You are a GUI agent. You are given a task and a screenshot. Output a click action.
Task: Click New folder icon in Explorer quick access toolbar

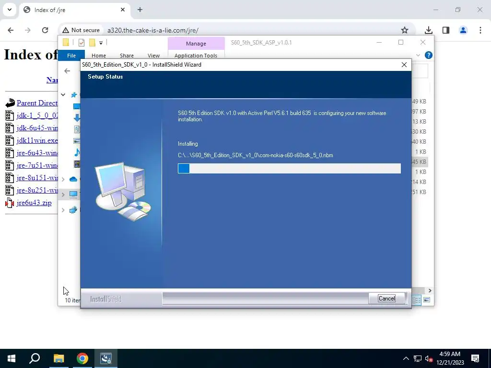click(x=92, y=43)
